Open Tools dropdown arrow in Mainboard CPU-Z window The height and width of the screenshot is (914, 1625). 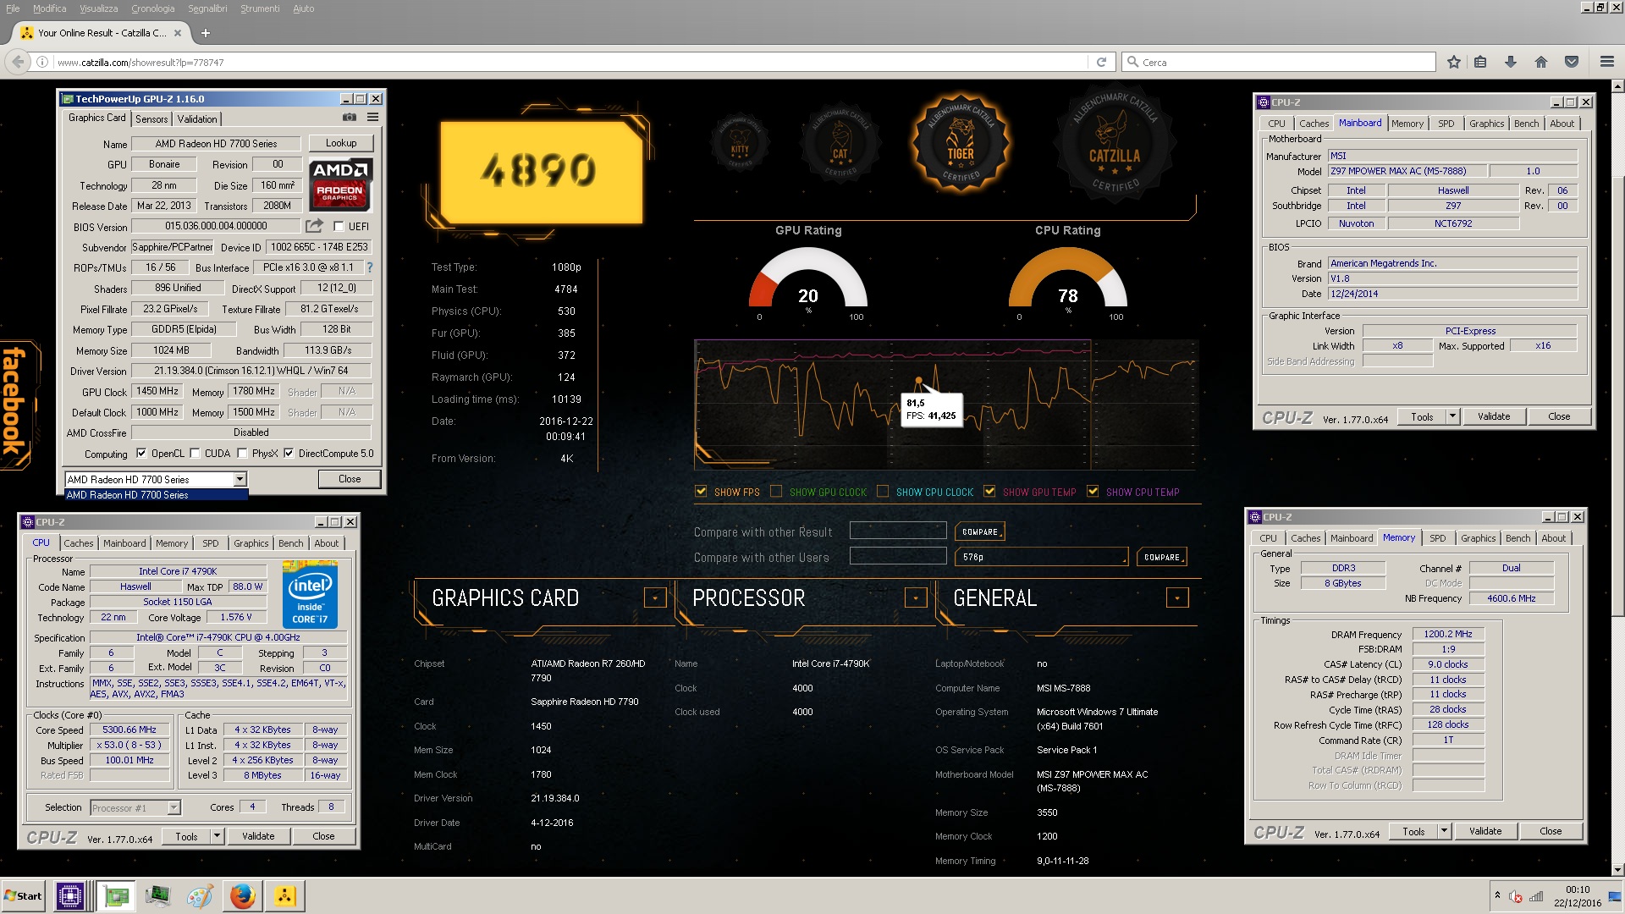pos(1452,416)
